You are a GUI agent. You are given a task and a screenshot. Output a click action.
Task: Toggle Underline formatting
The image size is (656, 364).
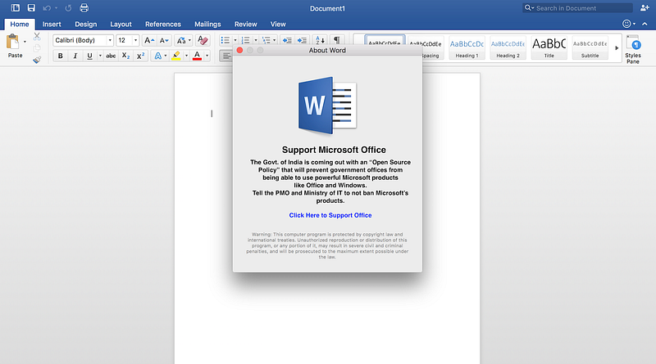(89, 56)
